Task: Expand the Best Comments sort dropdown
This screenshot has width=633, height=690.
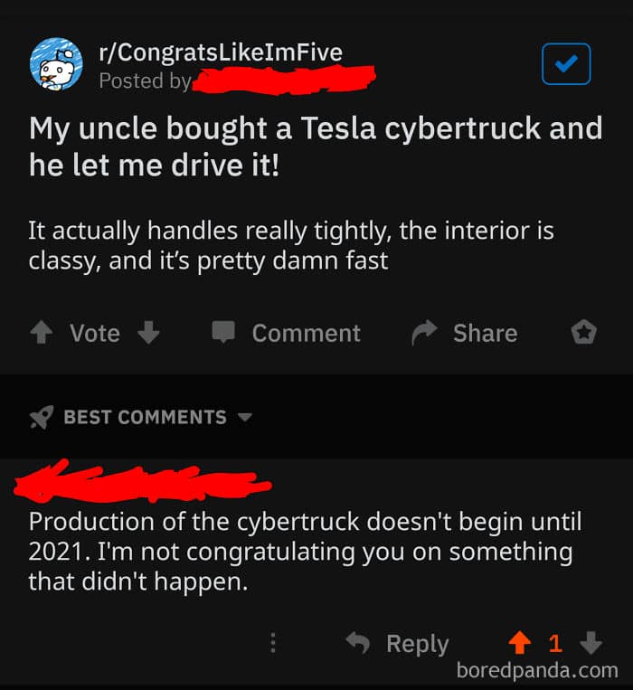Action: pyautogui.click(x=244, y=418)
